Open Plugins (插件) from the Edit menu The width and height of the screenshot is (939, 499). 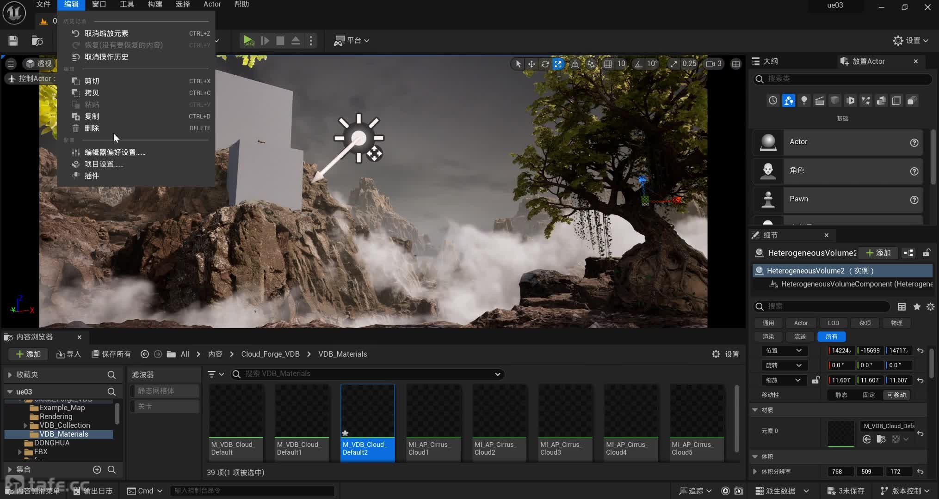point(136,176)
